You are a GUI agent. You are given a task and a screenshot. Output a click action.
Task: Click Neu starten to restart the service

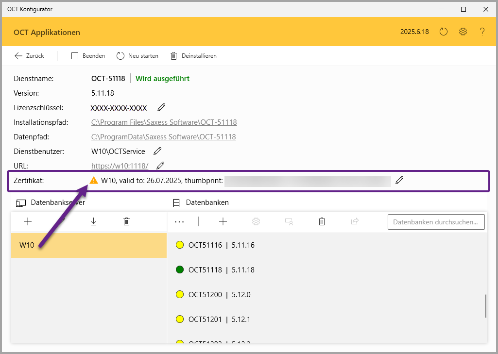(137, 56)
